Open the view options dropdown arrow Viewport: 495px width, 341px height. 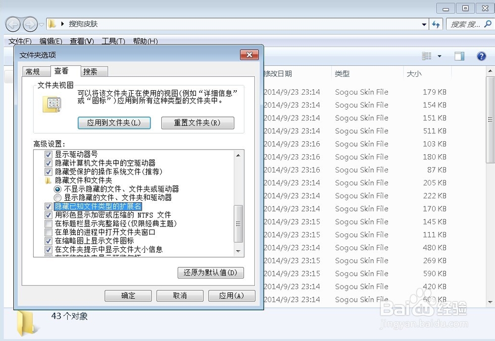click(x=439, y=56)
